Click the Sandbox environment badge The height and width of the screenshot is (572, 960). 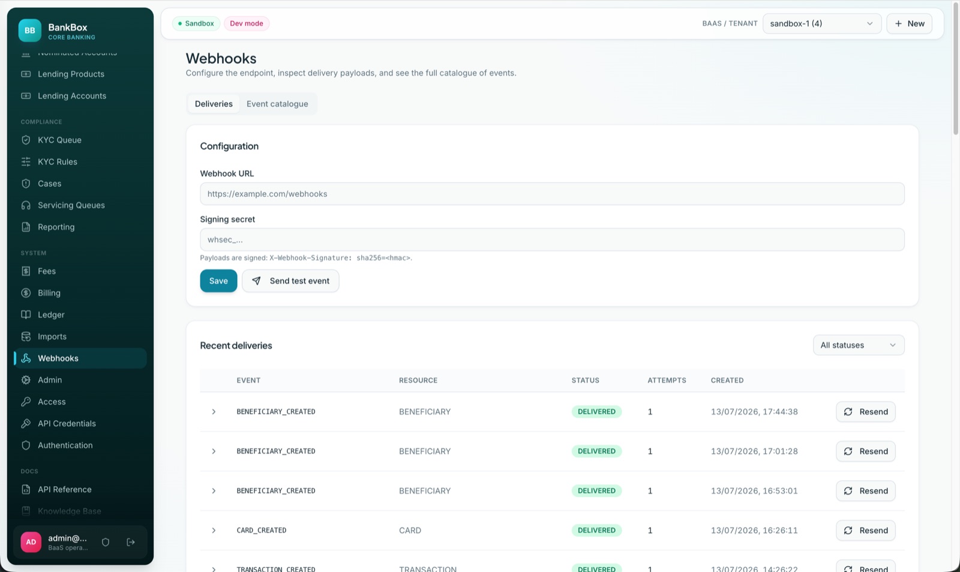[196, 23]
